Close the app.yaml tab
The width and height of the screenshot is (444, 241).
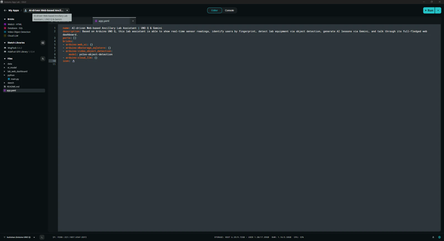coord(133,21)
